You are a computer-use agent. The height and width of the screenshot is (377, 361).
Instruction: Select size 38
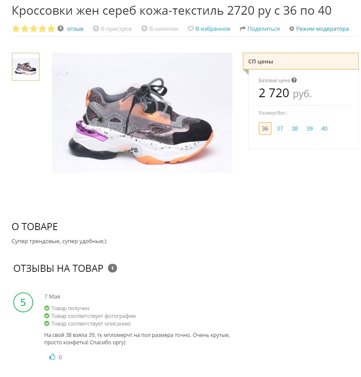(294, 129)
